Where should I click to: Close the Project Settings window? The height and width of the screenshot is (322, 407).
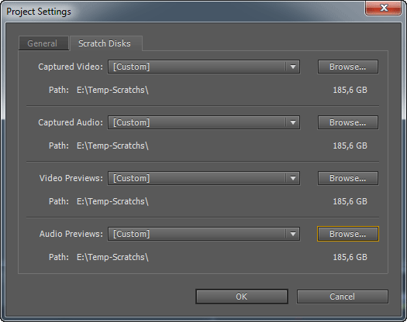click(384, 8)
